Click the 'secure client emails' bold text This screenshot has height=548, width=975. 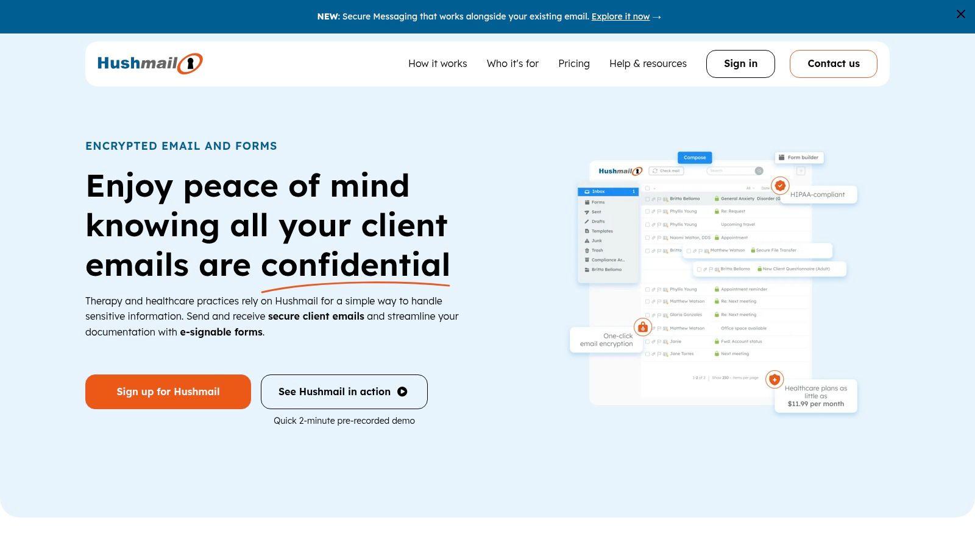[x=316, y=317]
